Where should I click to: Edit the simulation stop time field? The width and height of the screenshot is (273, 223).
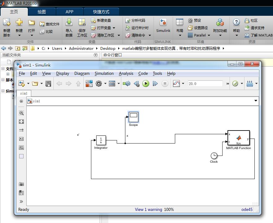(x=205, y=84)
